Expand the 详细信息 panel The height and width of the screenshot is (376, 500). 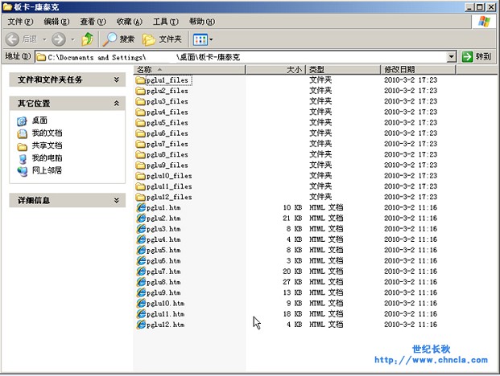(117, 200)
